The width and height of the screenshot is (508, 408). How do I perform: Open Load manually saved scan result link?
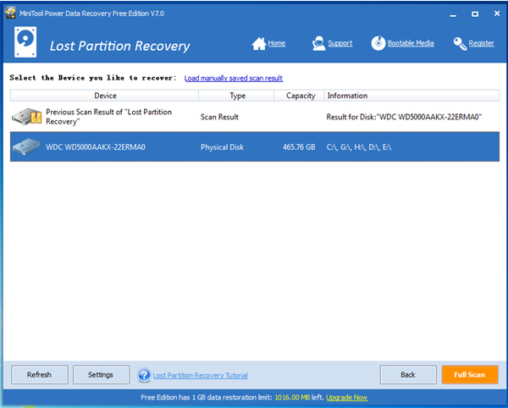pyautogui.click(x=234, y=78)
